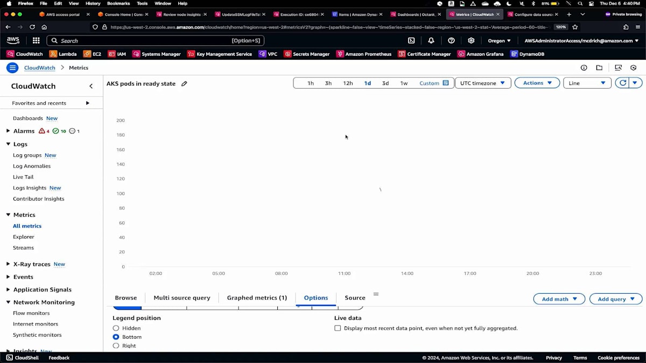Open the notifications bell
The width and height of the screenshot is (646, 363).
431,40
